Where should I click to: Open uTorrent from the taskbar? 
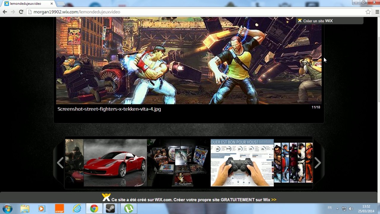tap(129, 209)
